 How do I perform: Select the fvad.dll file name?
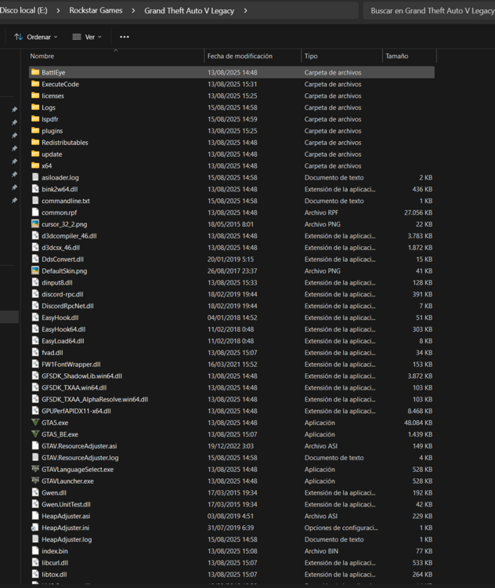click(52, 352)
